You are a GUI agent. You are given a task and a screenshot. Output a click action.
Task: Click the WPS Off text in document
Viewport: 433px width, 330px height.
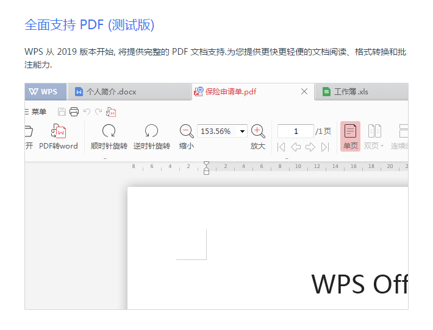click(x=360, y=284)
